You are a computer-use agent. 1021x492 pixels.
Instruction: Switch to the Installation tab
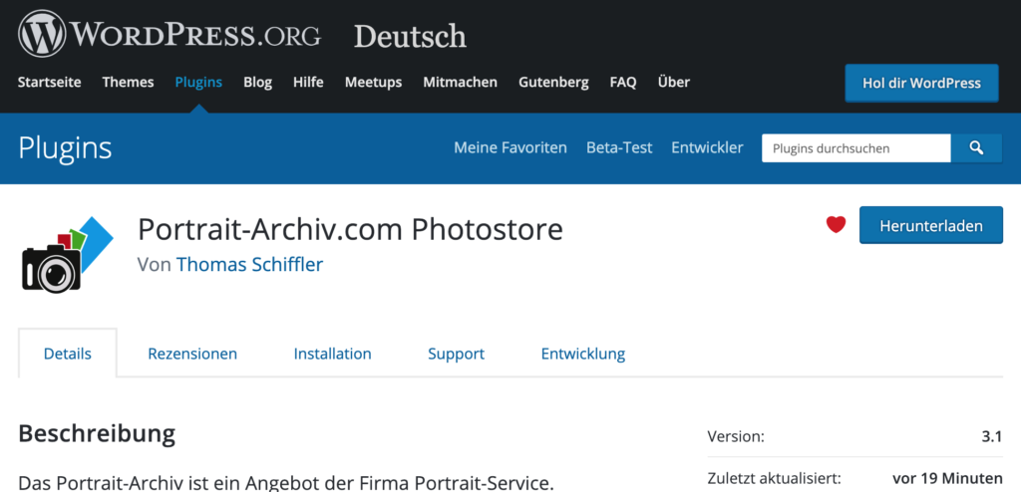(333, 354)
